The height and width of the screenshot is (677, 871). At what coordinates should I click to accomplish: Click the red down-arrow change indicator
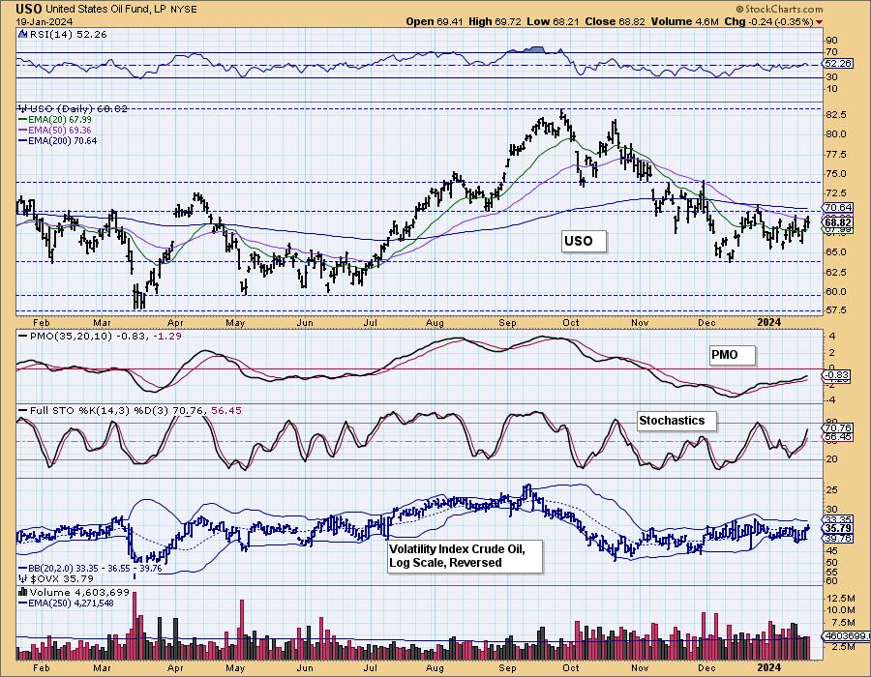pos(820,22)
